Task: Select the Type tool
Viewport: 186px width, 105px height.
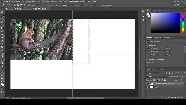Action: 2,63
